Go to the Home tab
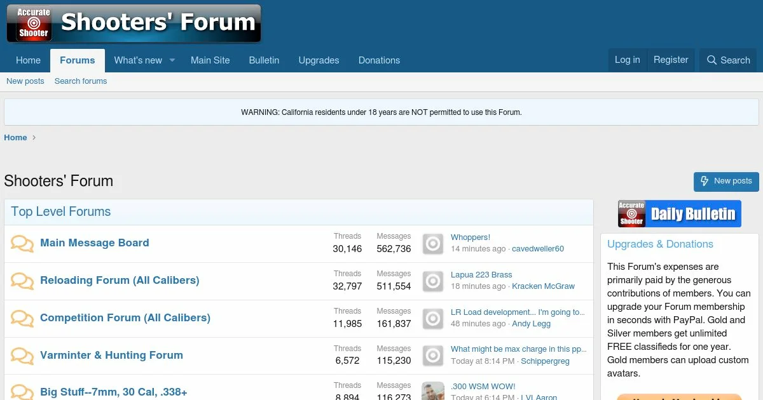 tap(28, 60)
